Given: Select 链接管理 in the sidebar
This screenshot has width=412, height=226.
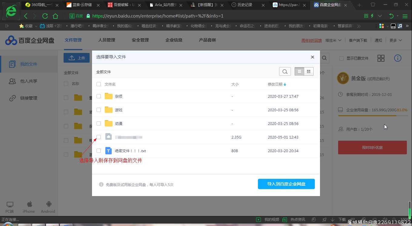Looking at the screenshot, I should (x=29, y=98).
